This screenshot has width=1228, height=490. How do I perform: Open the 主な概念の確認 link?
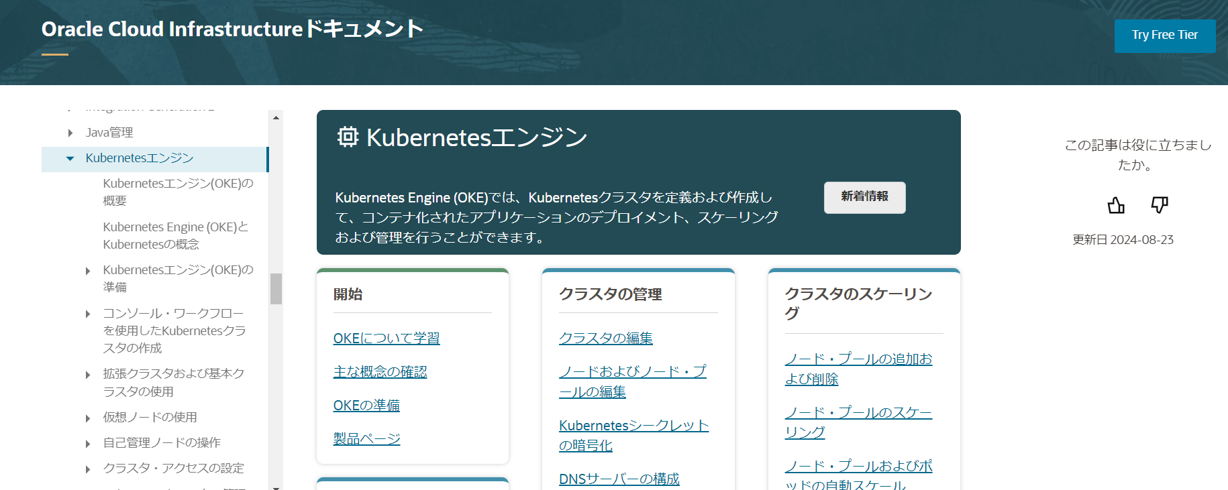(x=380, y=372)
